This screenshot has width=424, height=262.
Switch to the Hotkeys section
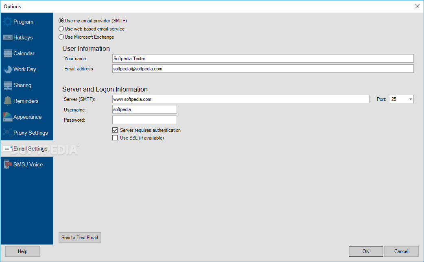23,37
